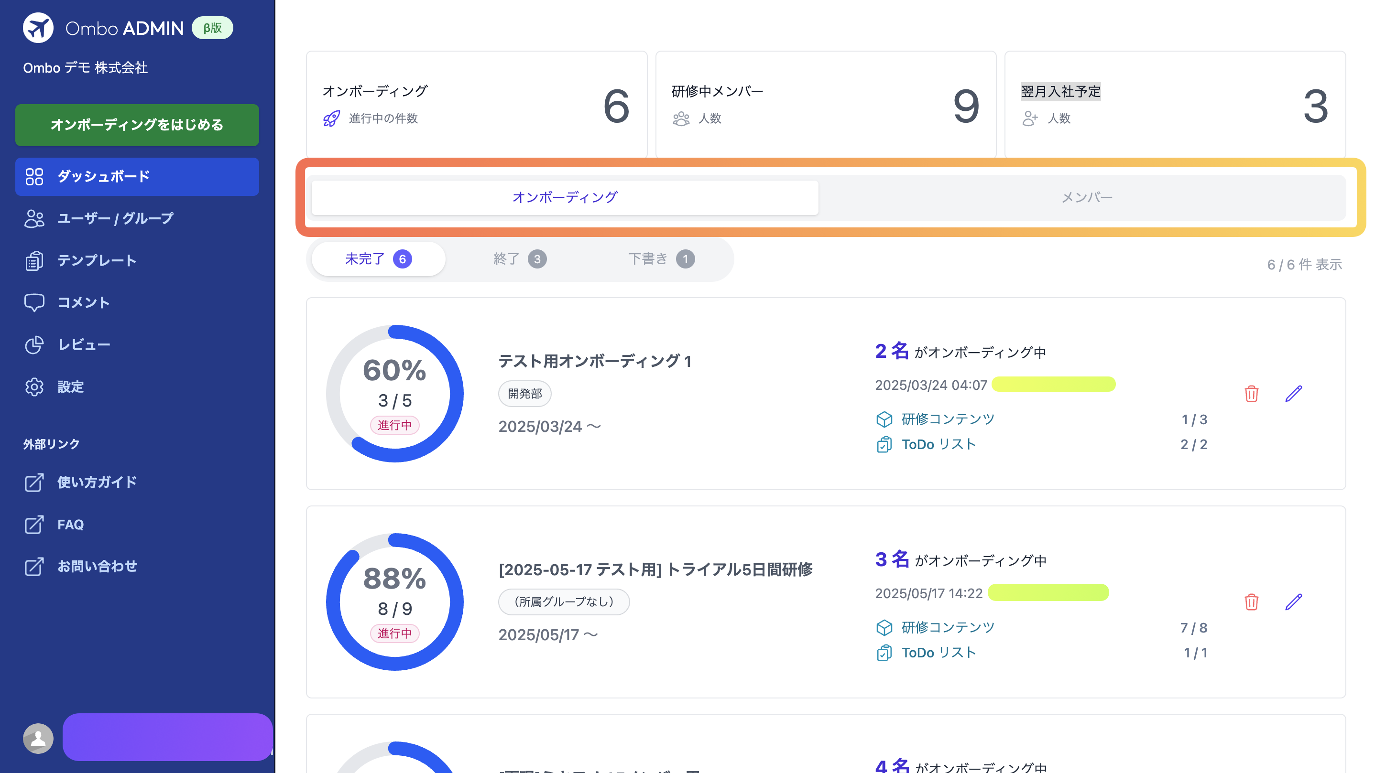Click the 88% progress ring

pyautogui.click(x=395, y=602)
